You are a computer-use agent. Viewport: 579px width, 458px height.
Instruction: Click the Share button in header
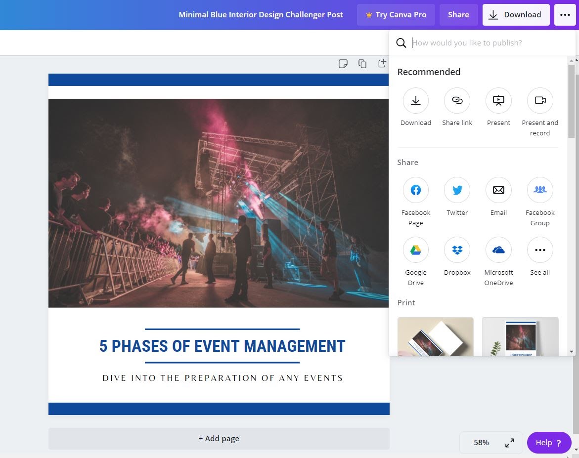pyautogui.click(x=459, y=15)
